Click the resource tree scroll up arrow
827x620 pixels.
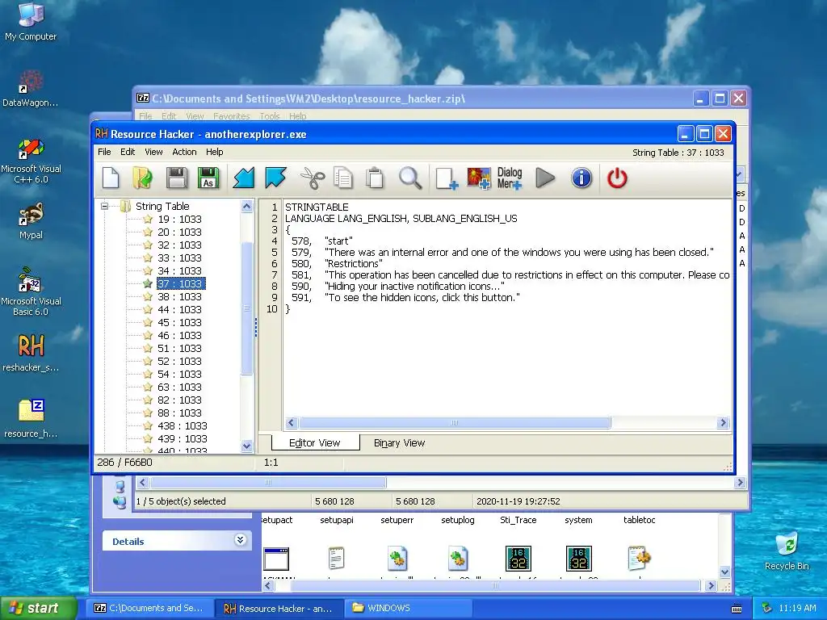click(x=246, y=207)
